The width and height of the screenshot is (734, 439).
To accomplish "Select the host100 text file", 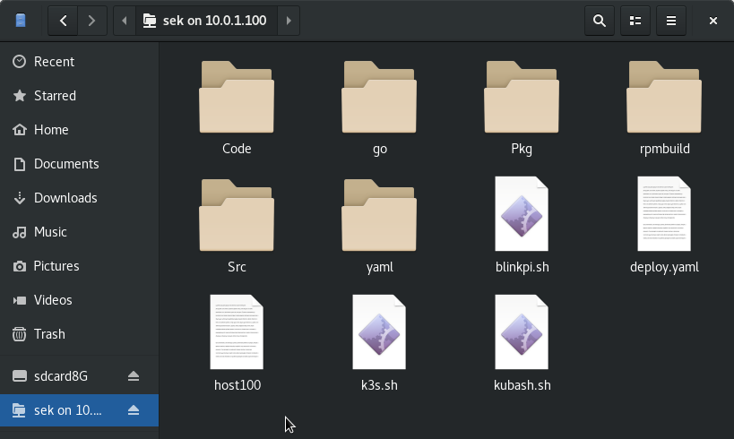I will coord(237,333).
